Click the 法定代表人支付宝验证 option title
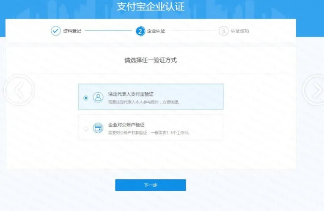324x211 pixels. (x=131, y=94)
